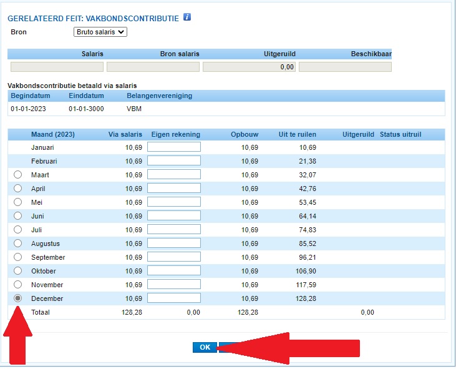Select the Augustus radio button
This screenshot has height=369, width=456.
pyautogui.click(x=17, y=244)
